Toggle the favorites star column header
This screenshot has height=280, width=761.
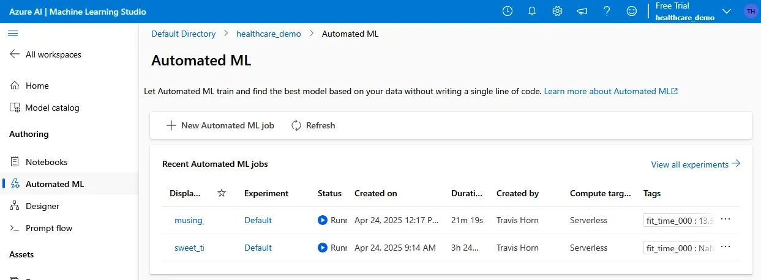pyautogui.click(x=222, y=193)
